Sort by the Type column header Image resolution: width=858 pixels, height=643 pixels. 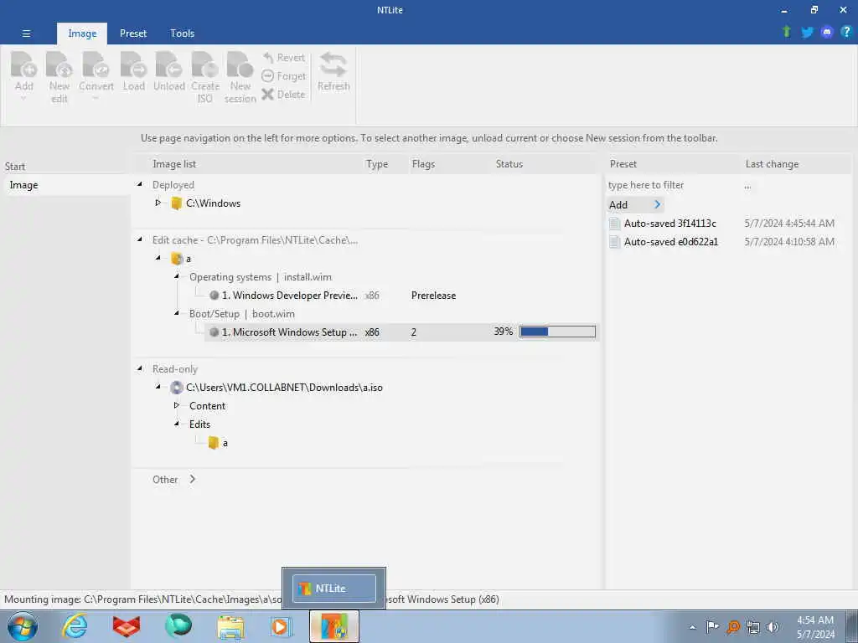tap(377, 164)
